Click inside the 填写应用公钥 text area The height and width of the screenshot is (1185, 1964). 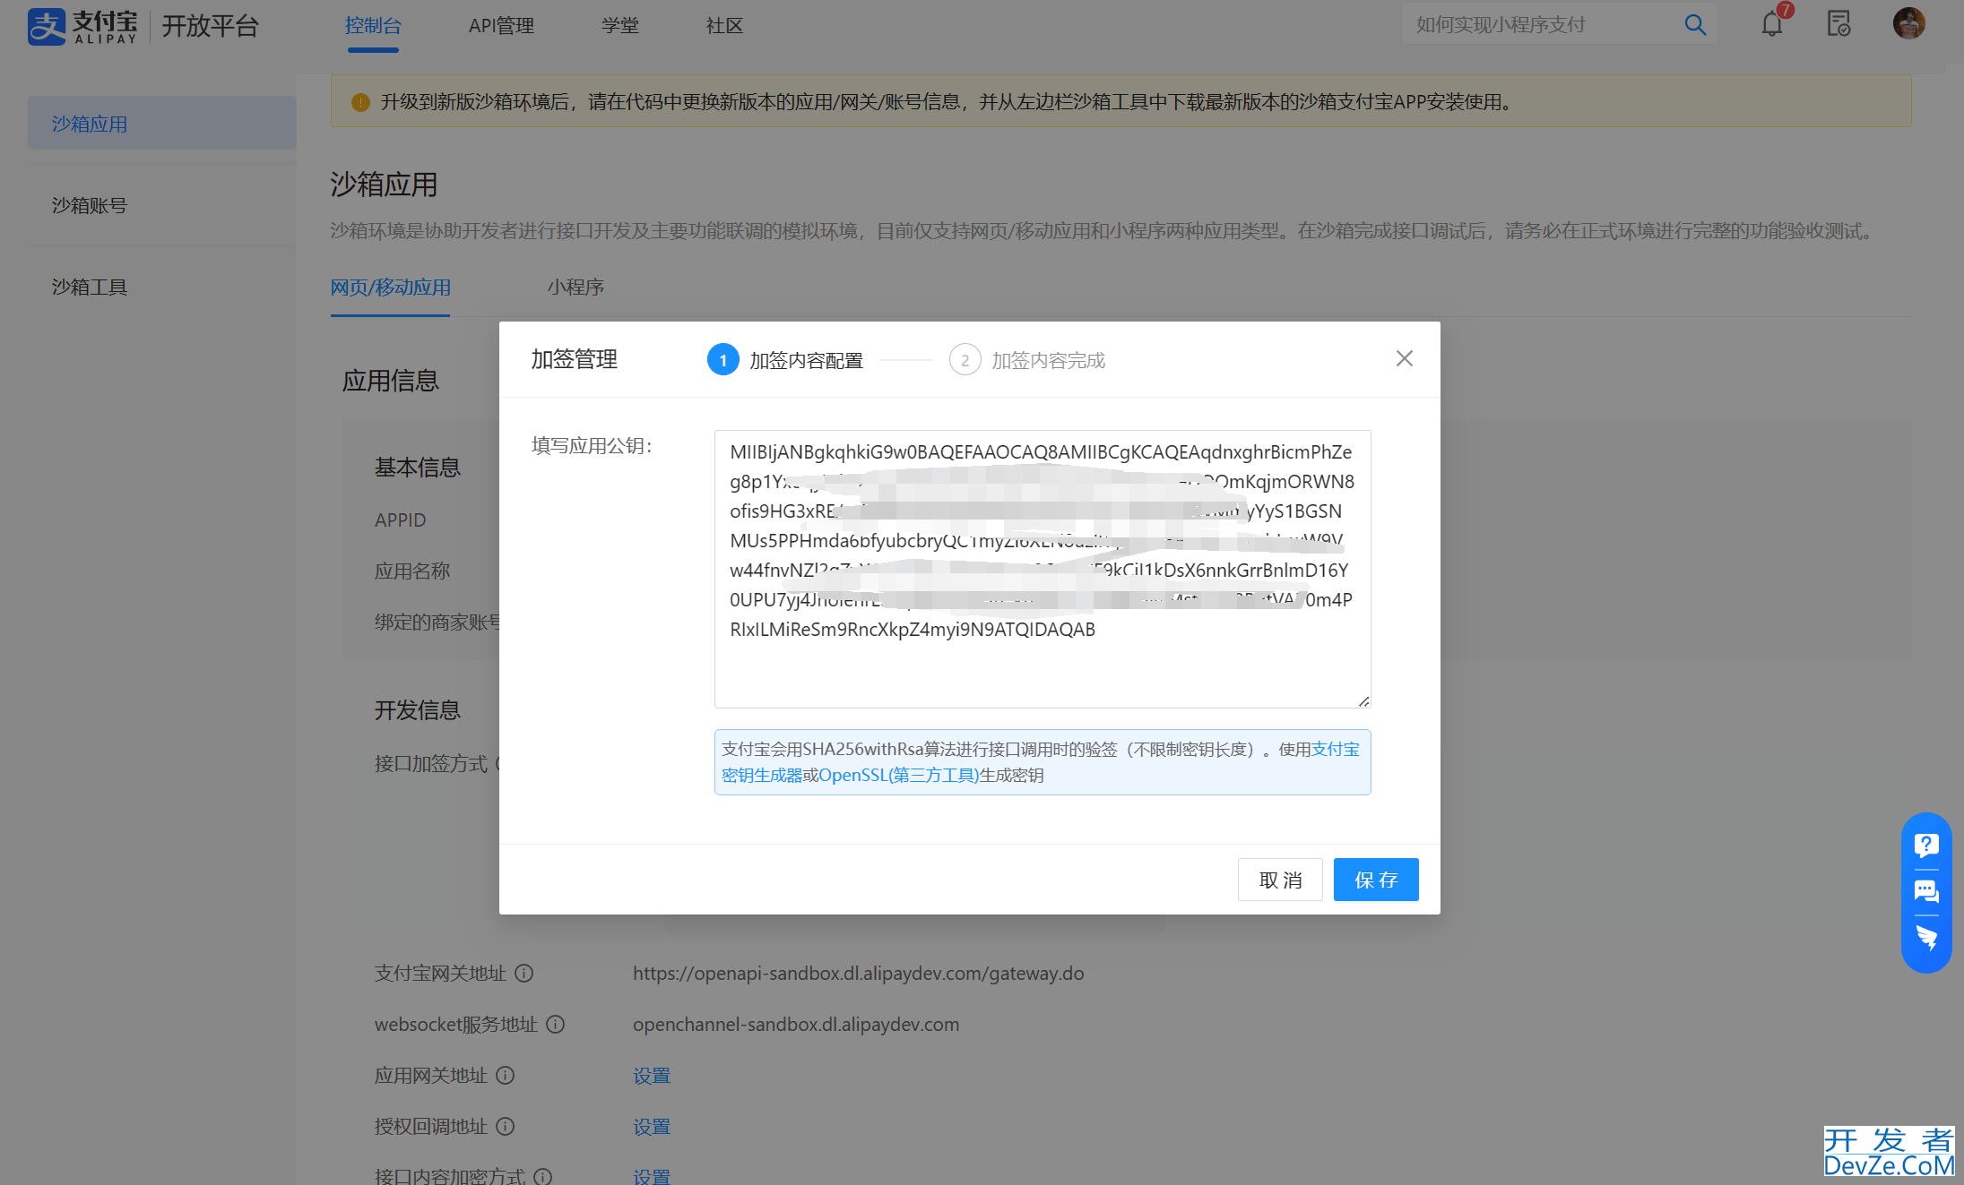pyautogui.click(x=1043, y=569)
